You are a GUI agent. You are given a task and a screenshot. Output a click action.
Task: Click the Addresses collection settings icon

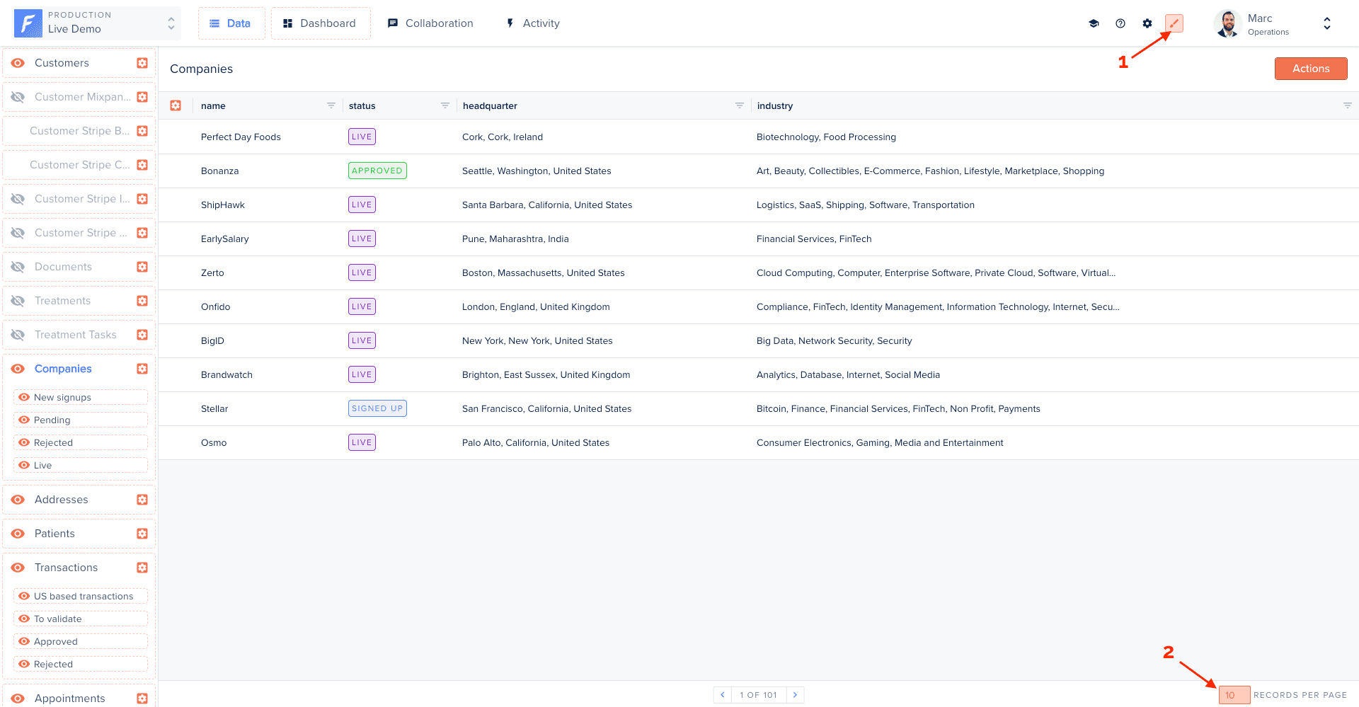point(142,500)
